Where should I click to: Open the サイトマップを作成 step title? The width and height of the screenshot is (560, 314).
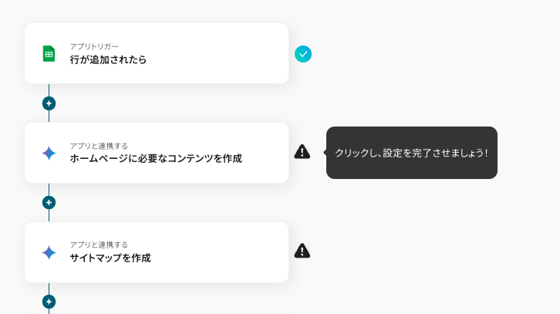pyautogui.click(x=110, y=258)
